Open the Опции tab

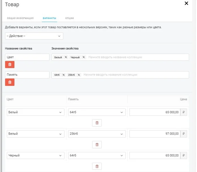[70, 18]
